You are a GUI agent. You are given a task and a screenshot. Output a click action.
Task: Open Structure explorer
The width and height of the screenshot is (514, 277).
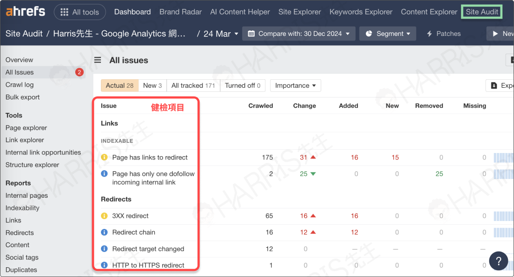(x=32, y=165)
